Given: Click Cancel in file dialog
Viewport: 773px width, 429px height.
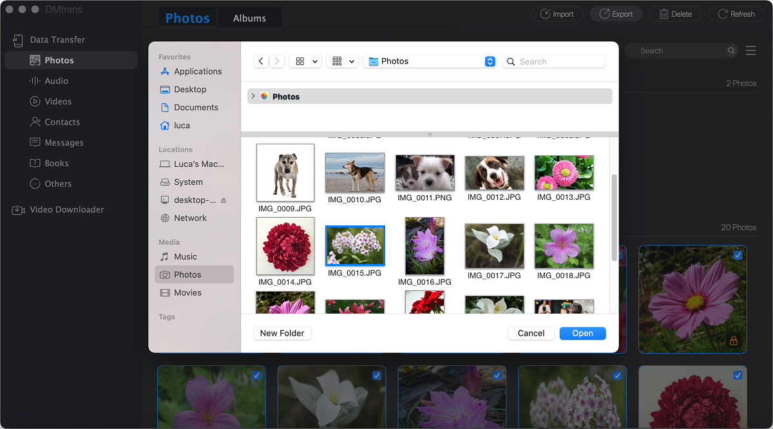Looking at the screenshot, I should click(x=531, y=333).
